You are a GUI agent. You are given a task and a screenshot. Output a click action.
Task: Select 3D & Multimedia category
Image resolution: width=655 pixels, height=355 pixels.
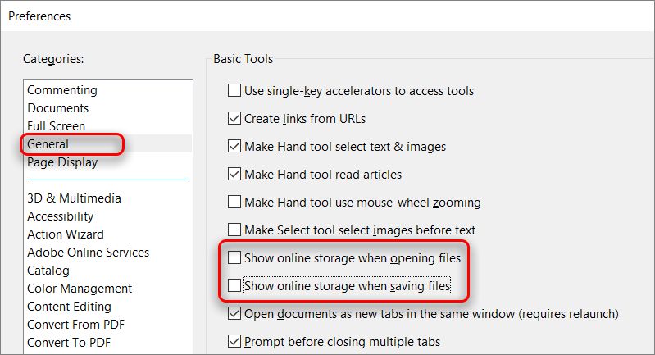tap(74, 198)
